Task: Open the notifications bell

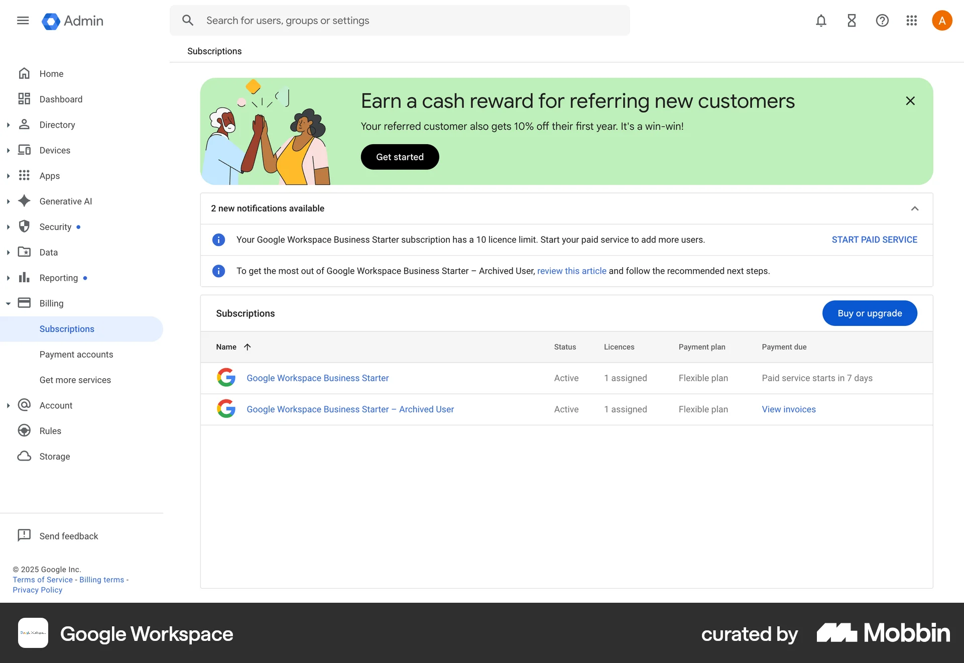Action: pyautogui.click(x=820, y=21)
